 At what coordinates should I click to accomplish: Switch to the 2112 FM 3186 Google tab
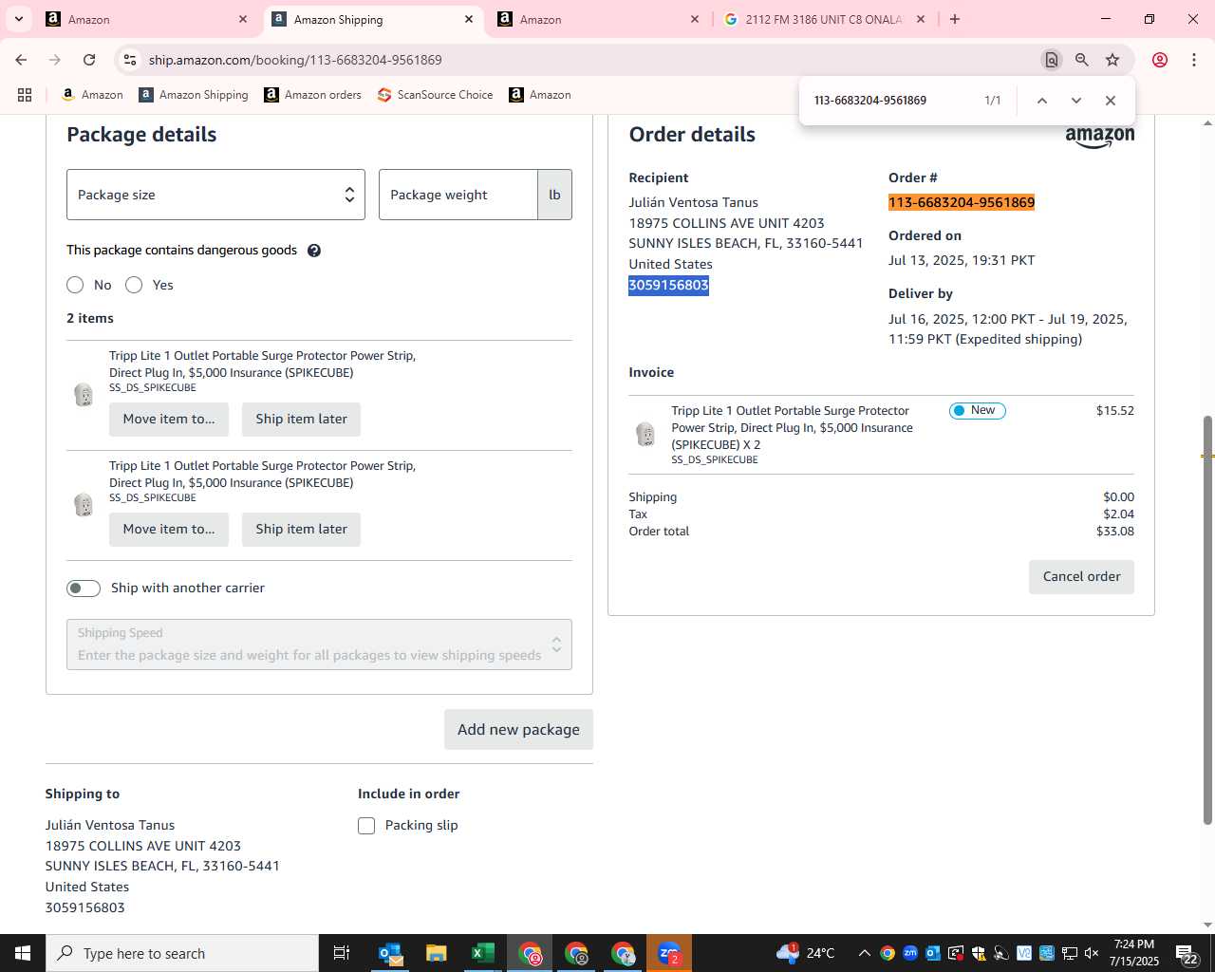pyautogui.click(x=823, y=19)
